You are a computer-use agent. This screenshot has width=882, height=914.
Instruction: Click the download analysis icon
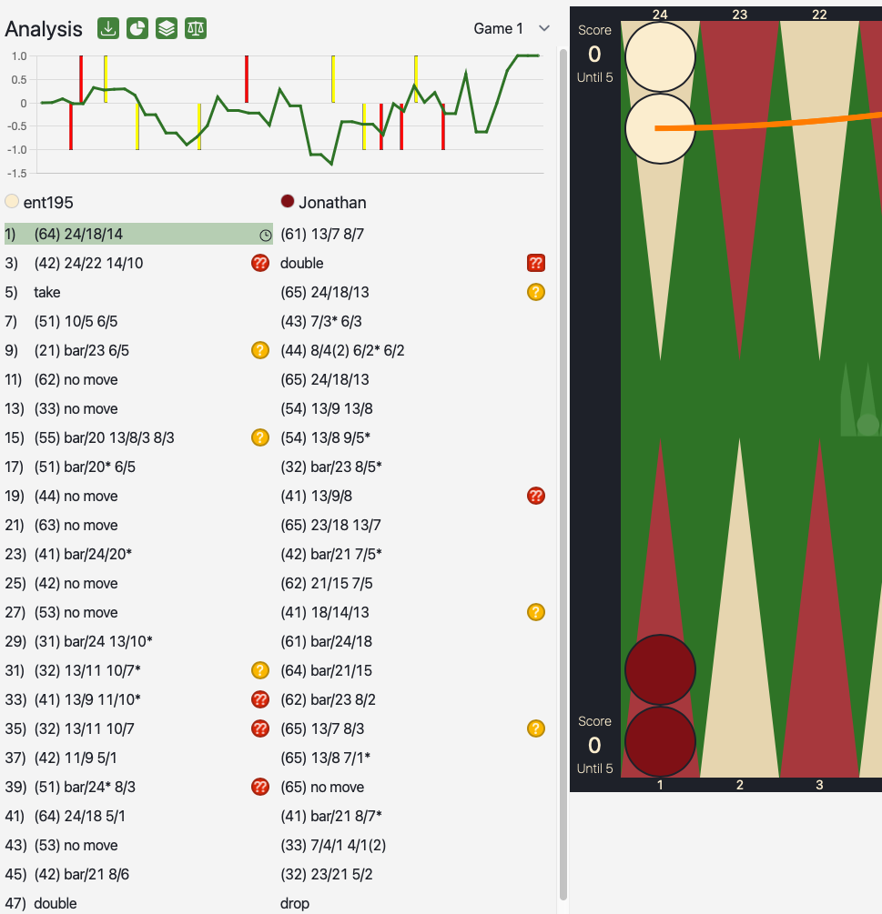[x=108, y=28]
